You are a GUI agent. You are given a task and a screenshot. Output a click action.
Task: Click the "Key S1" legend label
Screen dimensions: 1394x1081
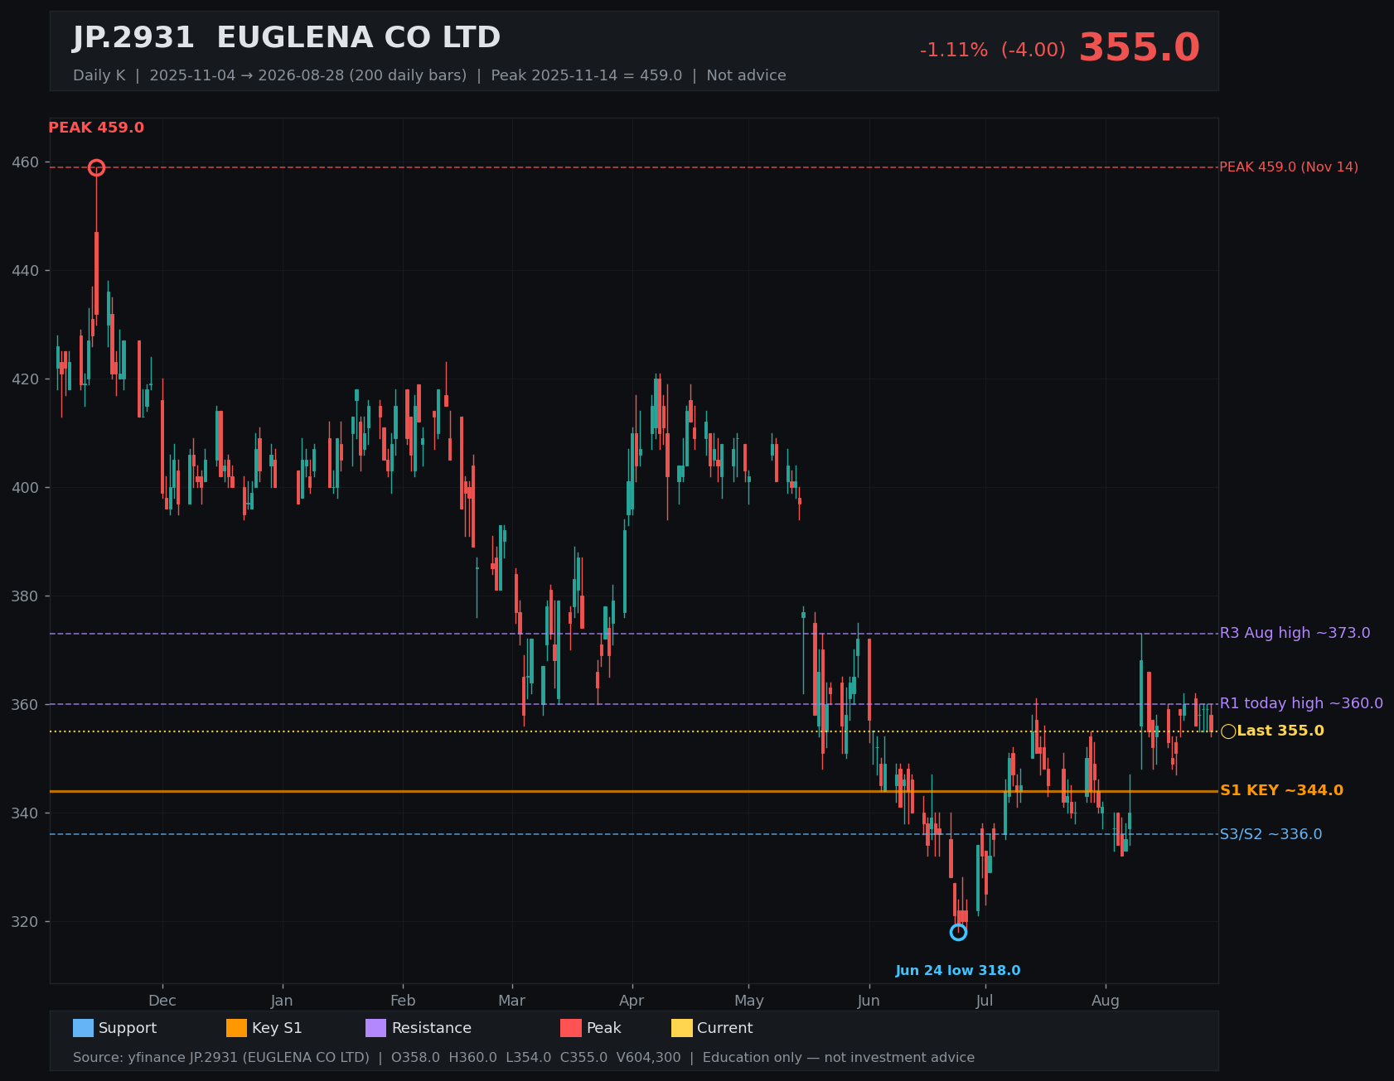tap(277, 1028)
